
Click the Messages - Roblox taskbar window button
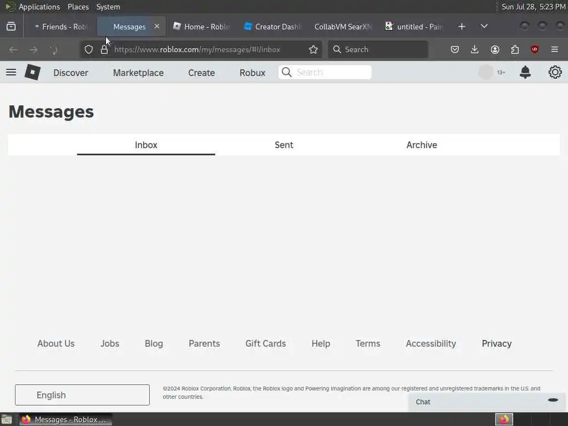point(65,419)
